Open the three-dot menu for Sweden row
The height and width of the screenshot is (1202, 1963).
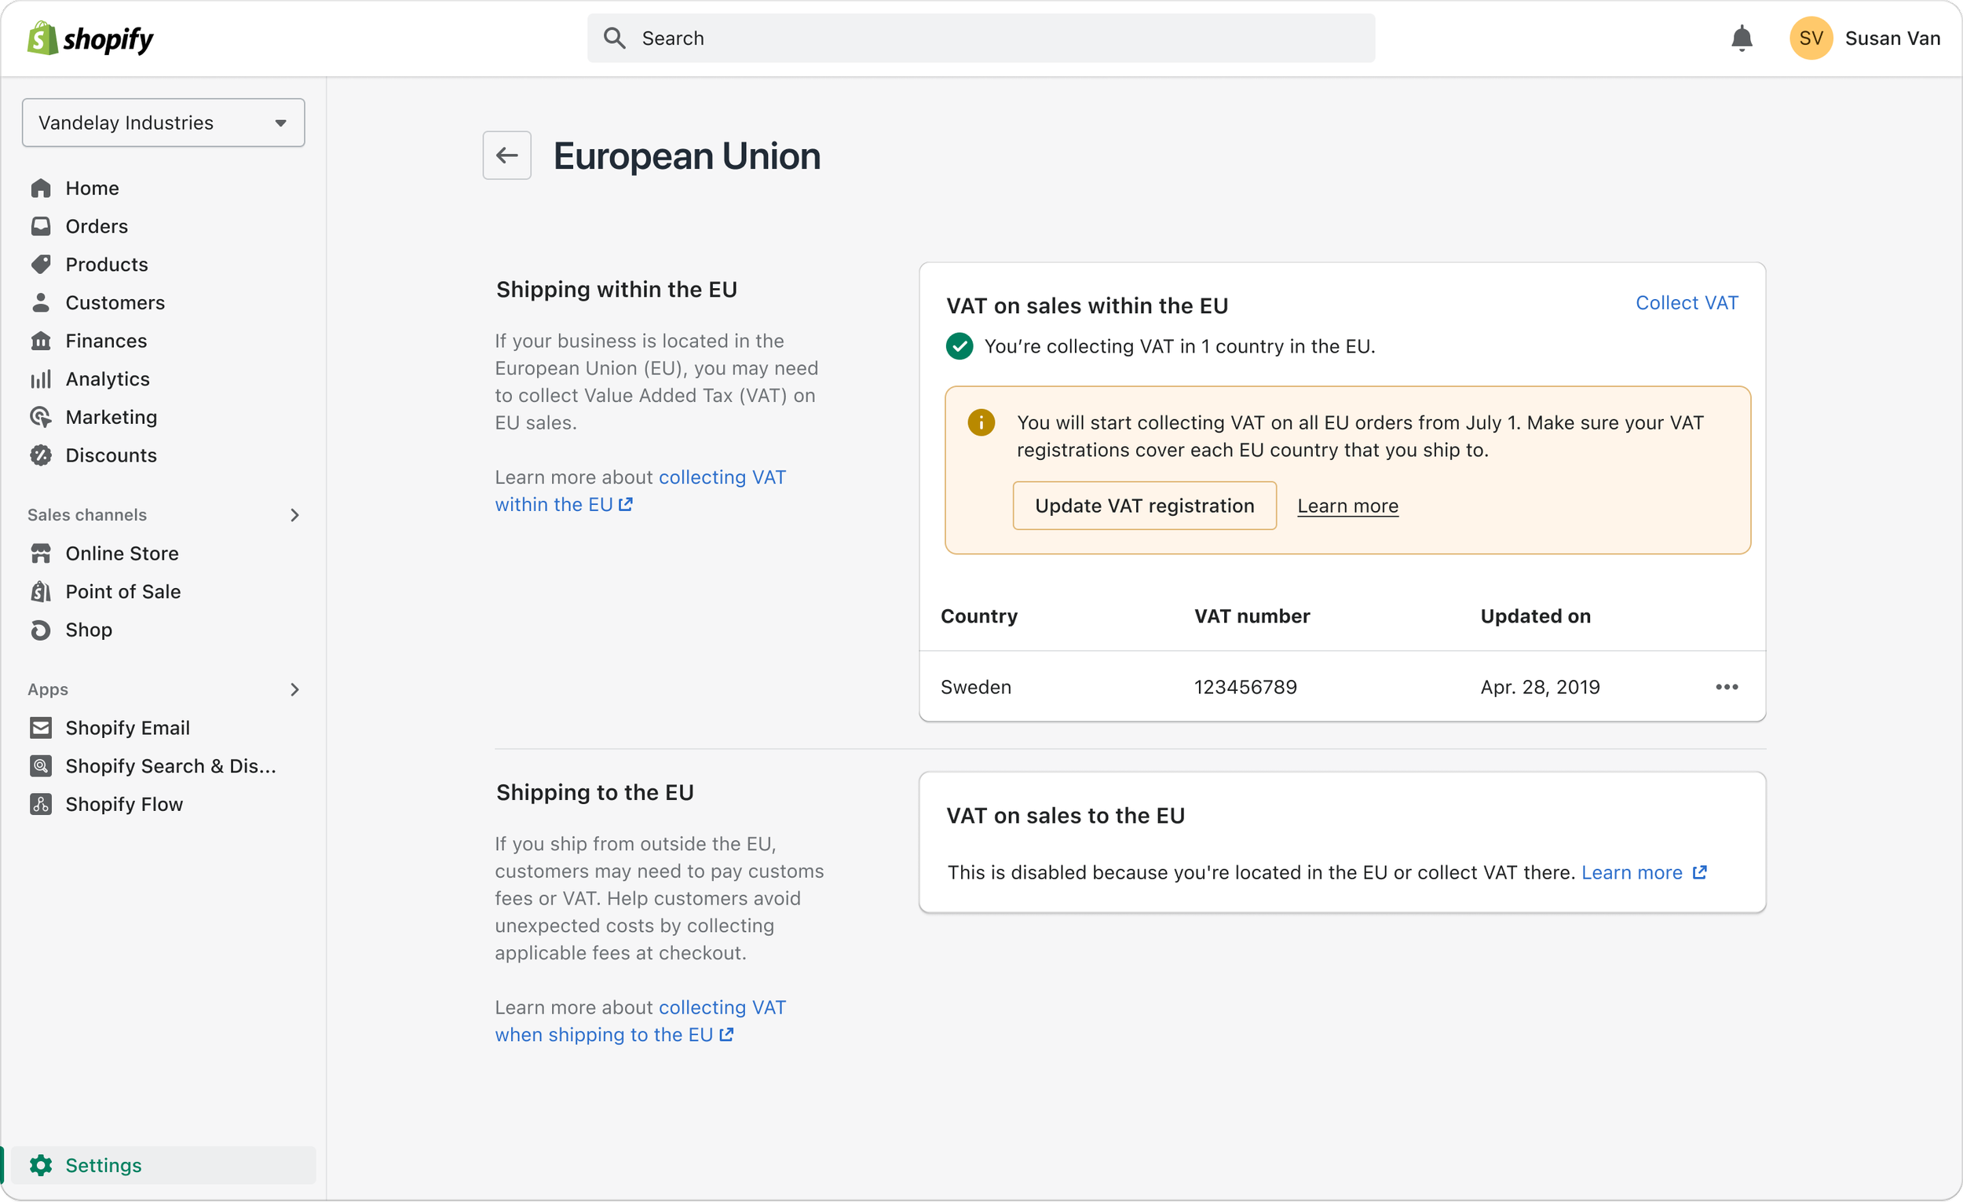tap(1727, 687)
